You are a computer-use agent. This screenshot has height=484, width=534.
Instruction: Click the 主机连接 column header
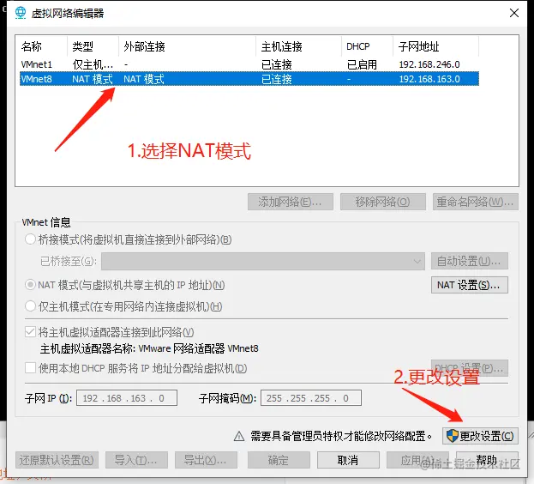[x=282, y=46]
